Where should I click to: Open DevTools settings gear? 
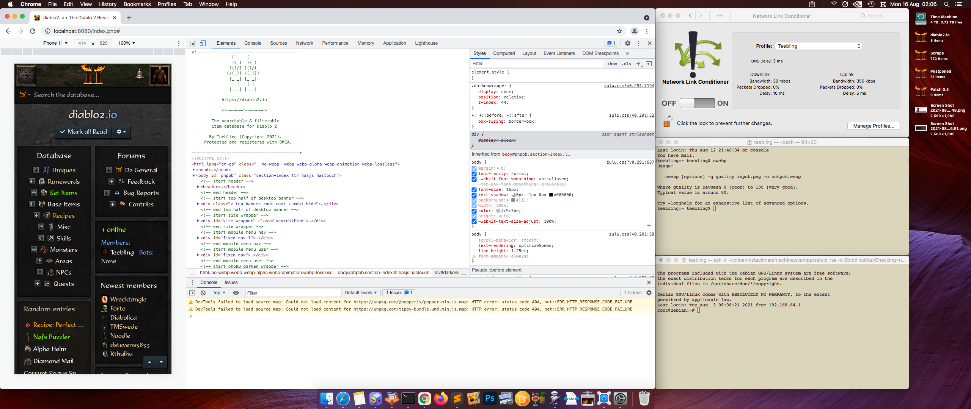(628, 43)
